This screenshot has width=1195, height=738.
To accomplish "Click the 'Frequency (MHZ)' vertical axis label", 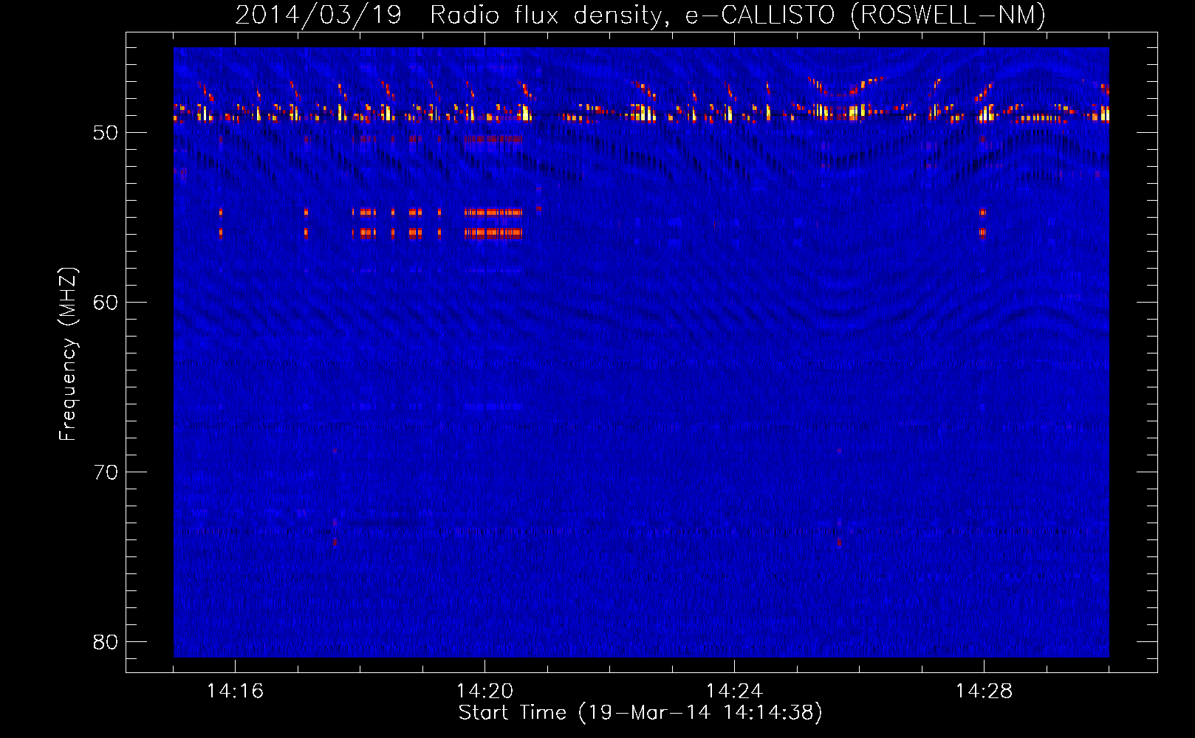I will tap(68, 354).
